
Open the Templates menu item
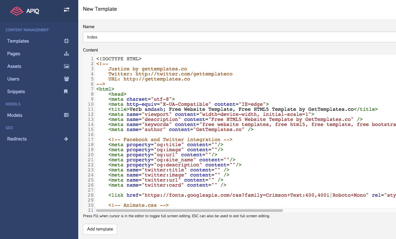click(x=18, y=41)
